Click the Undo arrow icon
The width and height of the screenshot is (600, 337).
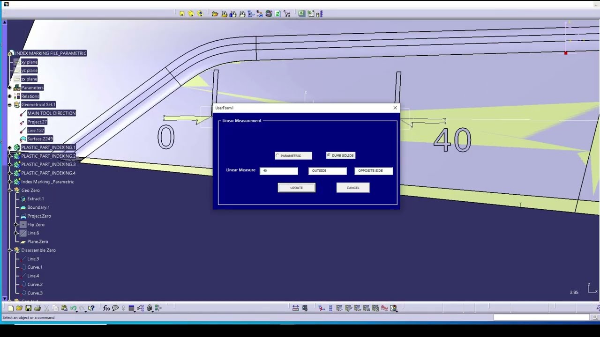coord(73,308)
